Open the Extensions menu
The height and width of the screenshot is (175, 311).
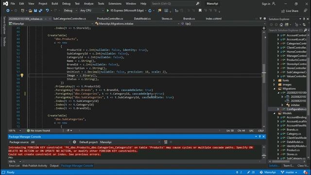115,3
